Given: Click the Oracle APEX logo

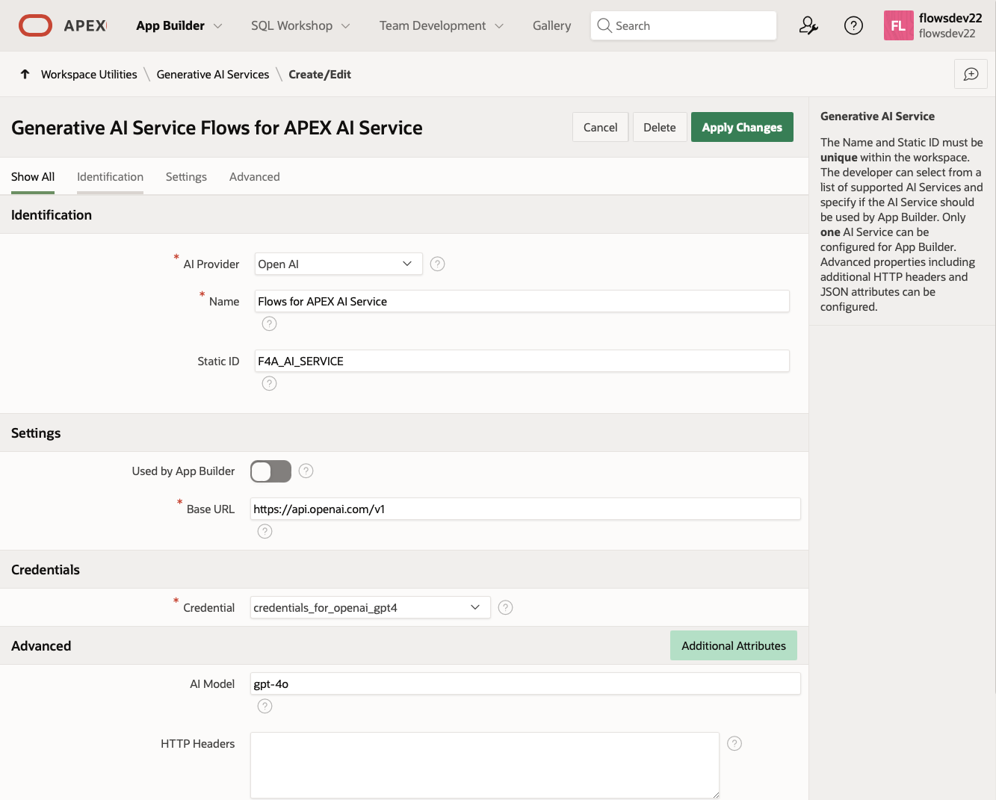Looking at the screenshot, I should coord(63,25).
